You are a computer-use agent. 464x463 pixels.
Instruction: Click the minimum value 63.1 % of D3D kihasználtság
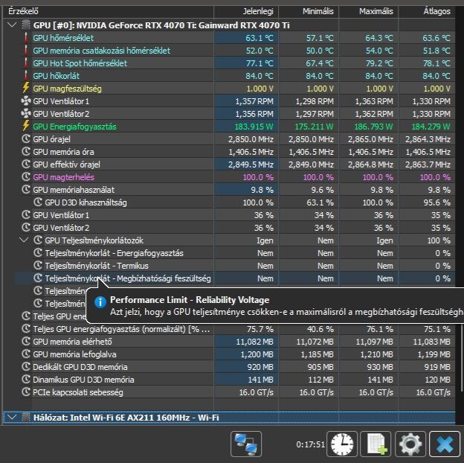pos(322,202)
